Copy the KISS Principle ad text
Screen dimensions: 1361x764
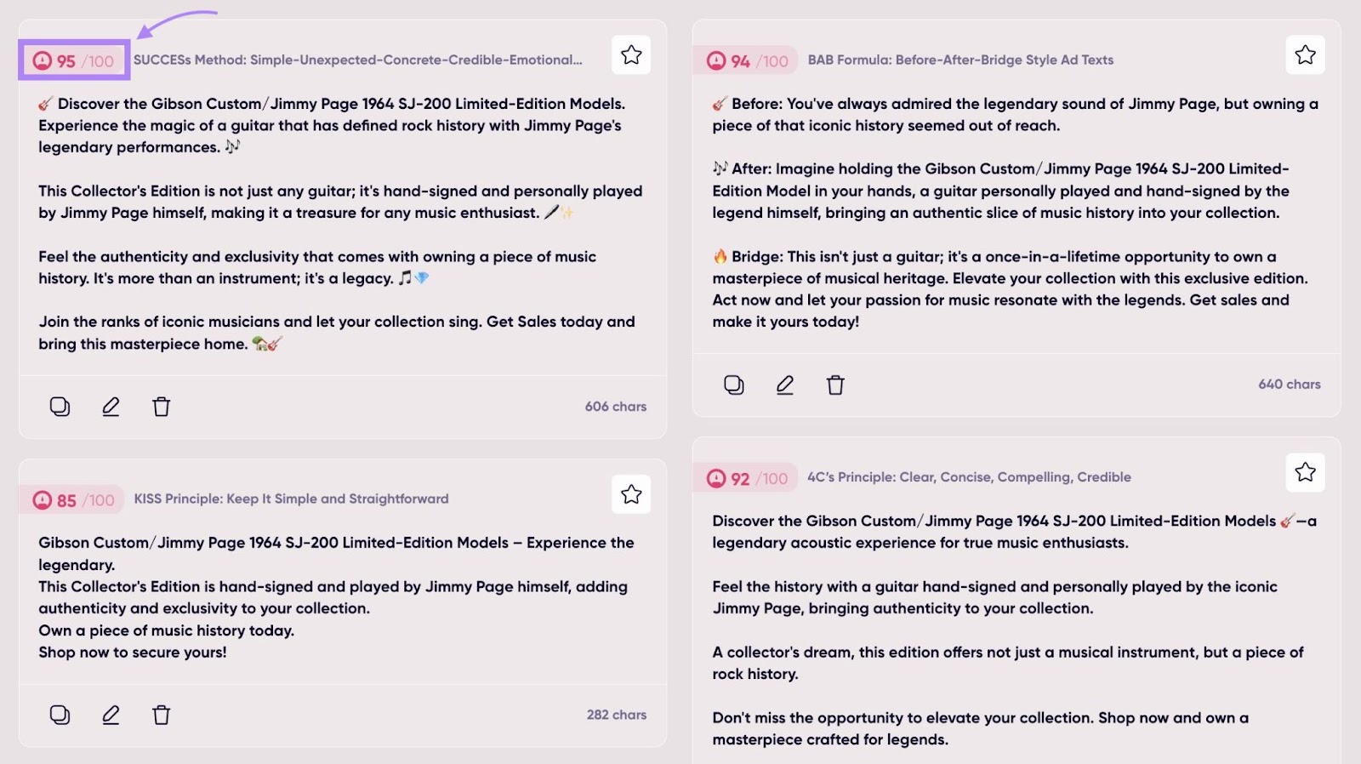coord(60,715)
